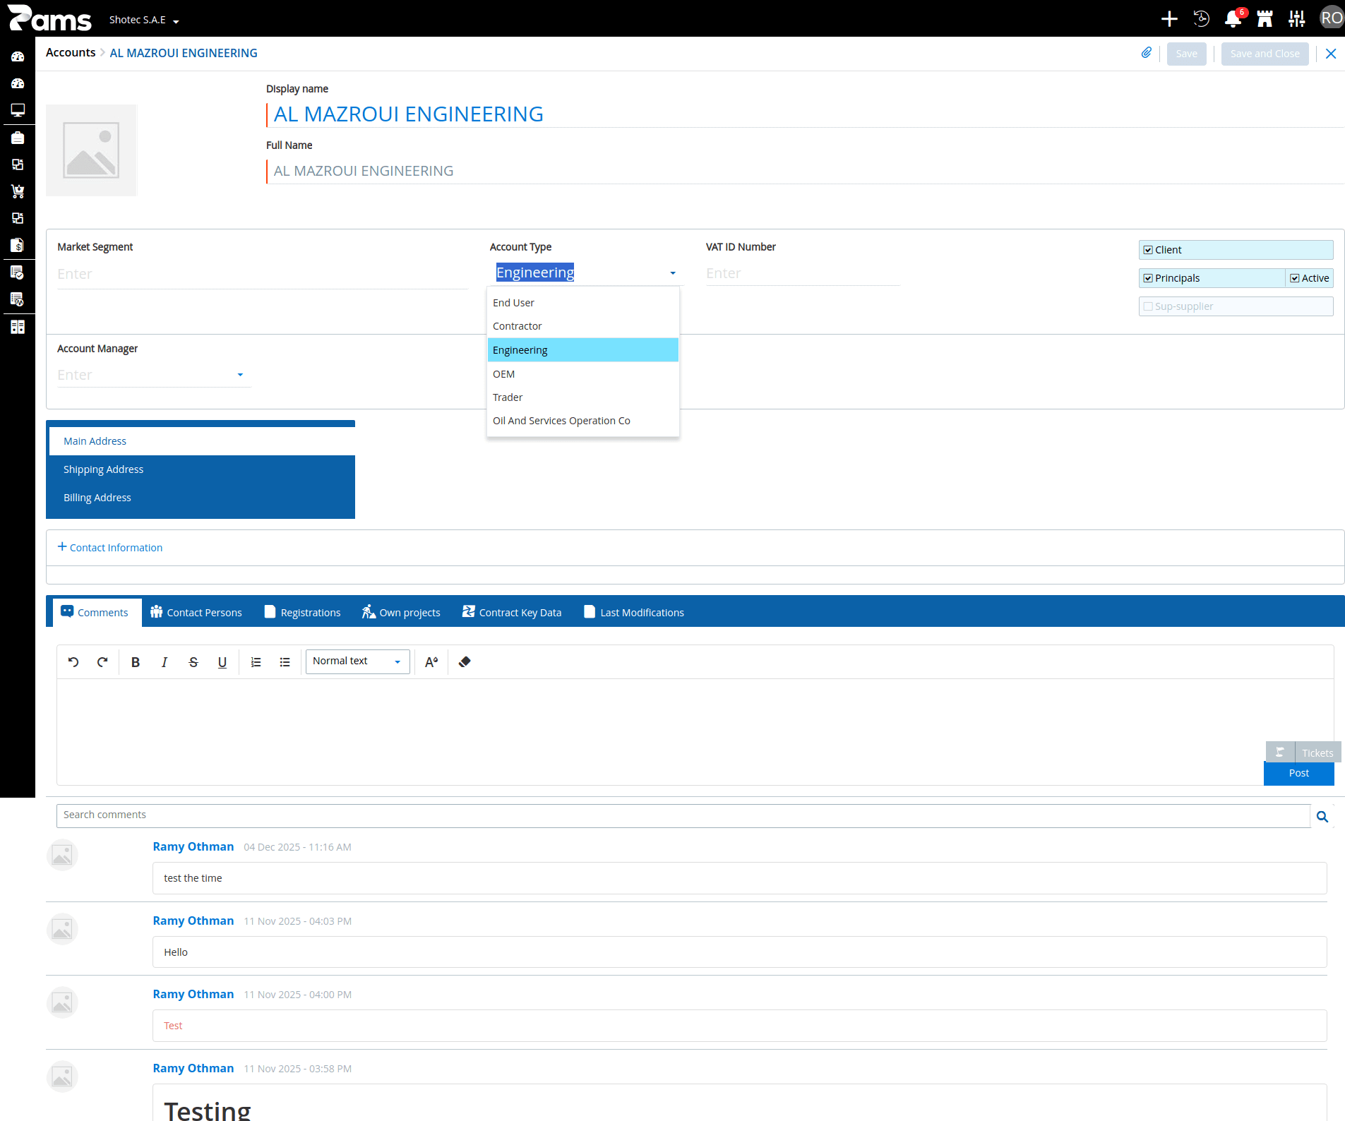The image size is (1345, 1121).
Task: Click the castle rook icon in top bar
Action: (1265, 19)
